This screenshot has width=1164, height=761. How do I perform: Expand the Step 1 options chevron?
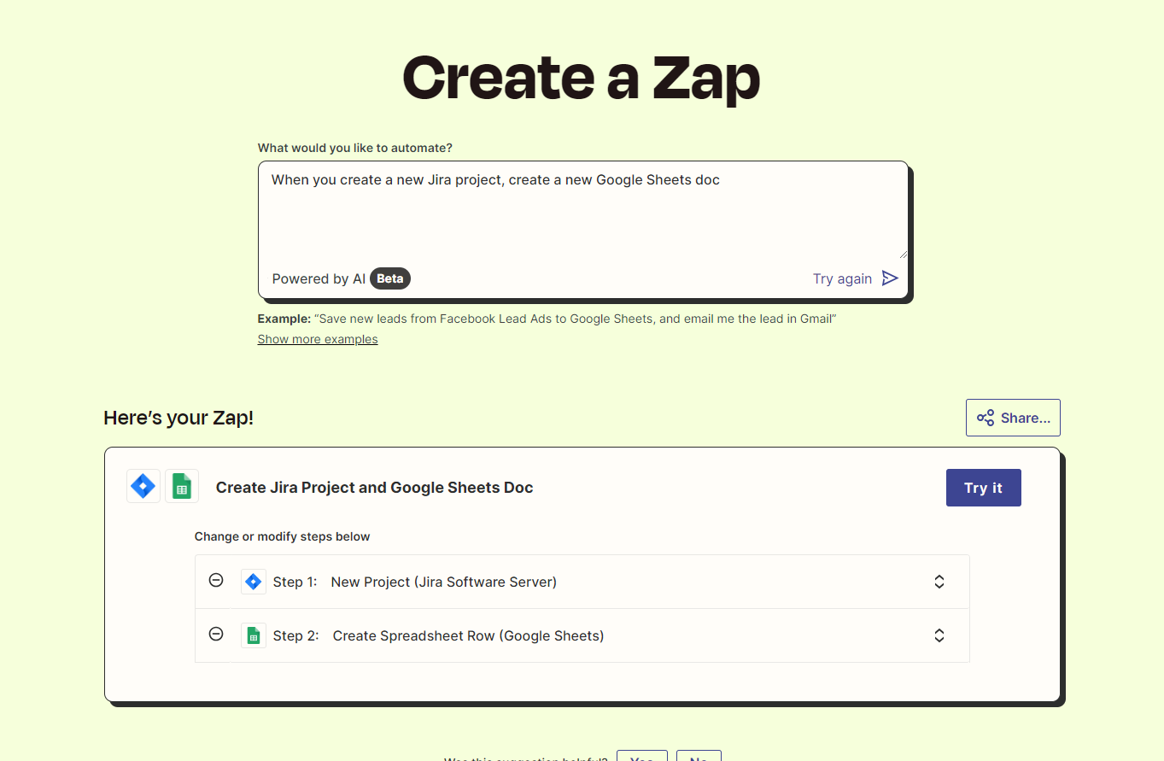[x=939, y=582]
